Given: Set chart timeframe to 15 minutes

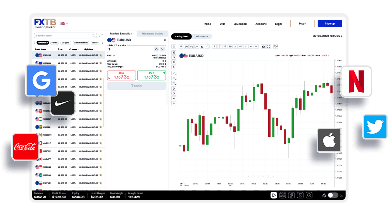Looking at the screenshot, I should [225, 46].
